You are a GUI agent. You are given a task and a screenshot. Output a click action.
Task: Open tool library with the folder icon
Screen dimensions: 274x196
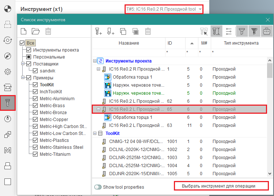pyautogui.click(x=35, y=31)
